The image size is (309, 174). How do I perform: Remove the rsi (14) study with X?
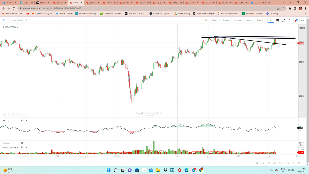click(x=27, y=120)
